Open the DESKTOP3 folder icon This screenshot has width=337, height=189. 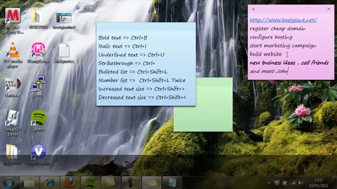click(38, 18)
